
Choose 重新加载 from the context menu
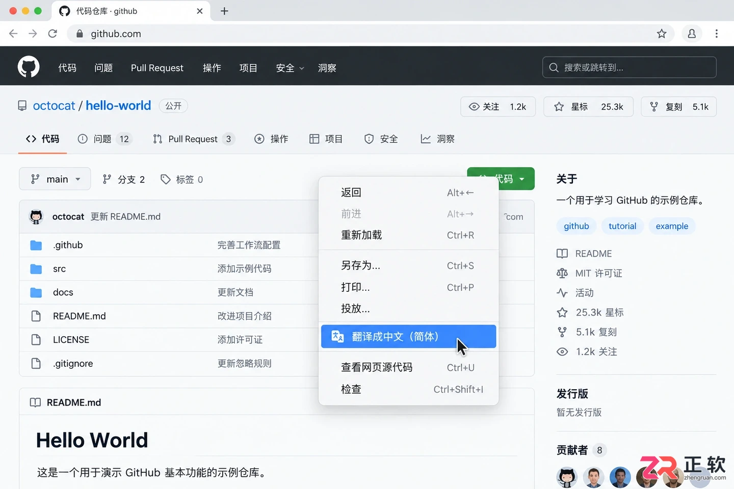pyautogui.click(x=408, y=235)
